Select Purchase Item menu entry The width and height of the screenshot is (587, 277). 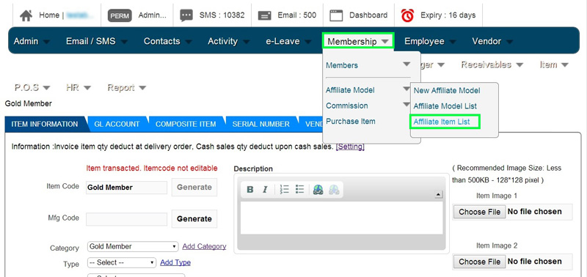(351, 122)
